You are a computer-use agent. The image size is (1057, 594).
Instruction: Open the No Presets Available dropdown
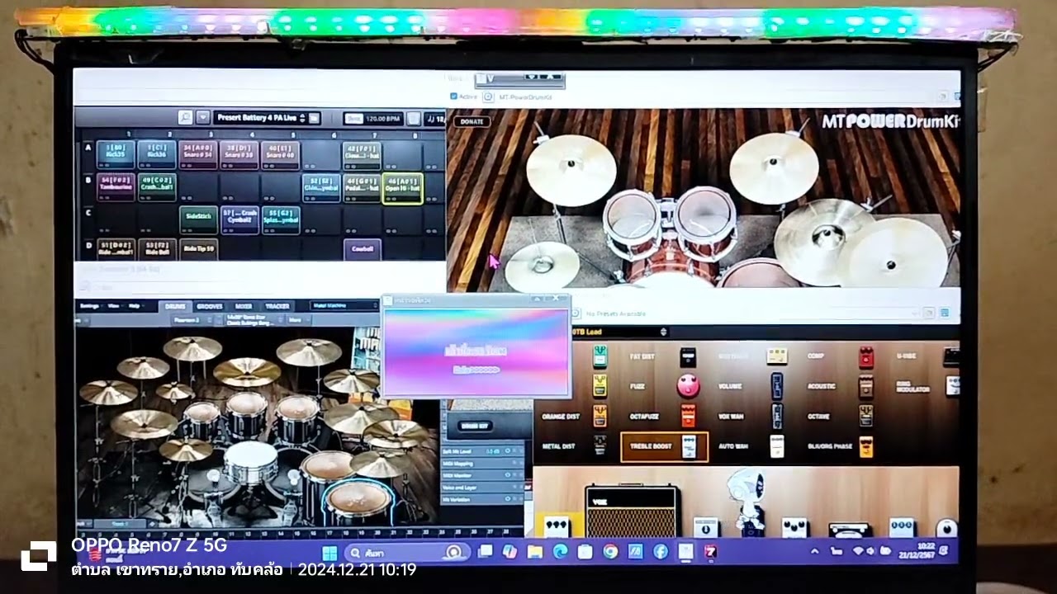point(751,313)
